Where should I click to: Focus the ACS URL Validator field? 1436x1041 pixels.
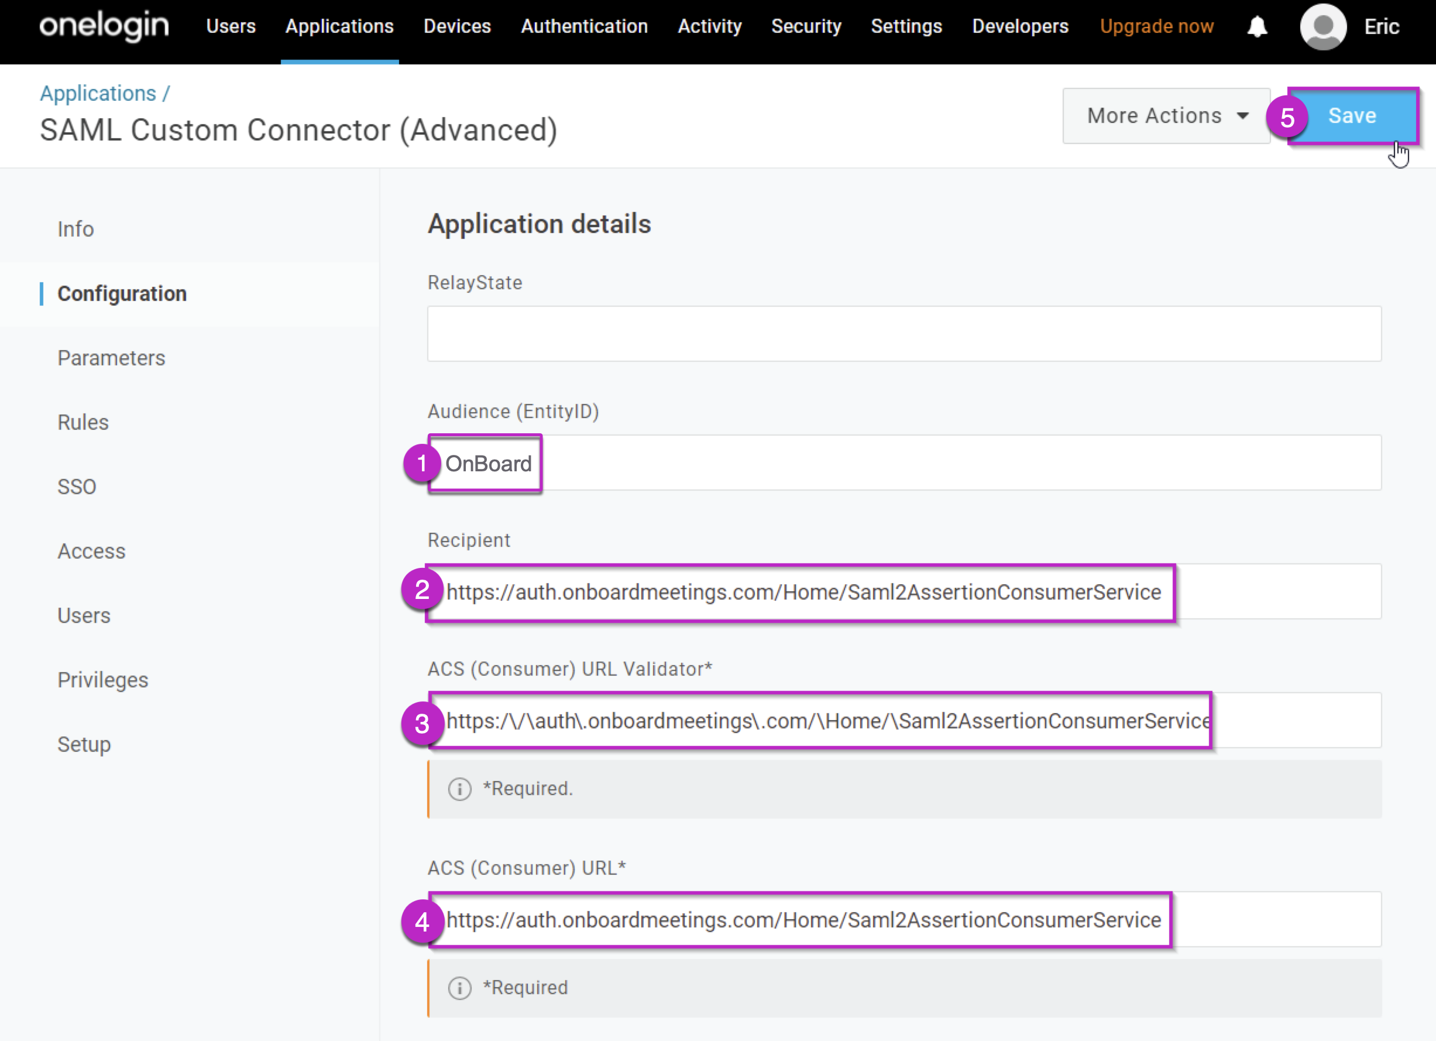pyautogui.click(x=904, y=720)
